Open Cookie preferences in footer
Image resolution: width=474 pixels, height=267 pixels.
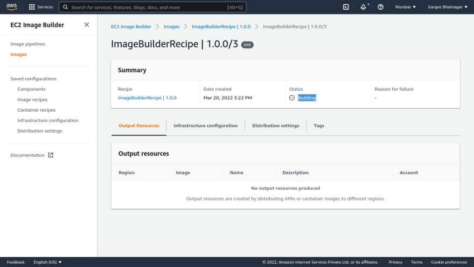tap(449, 262)
